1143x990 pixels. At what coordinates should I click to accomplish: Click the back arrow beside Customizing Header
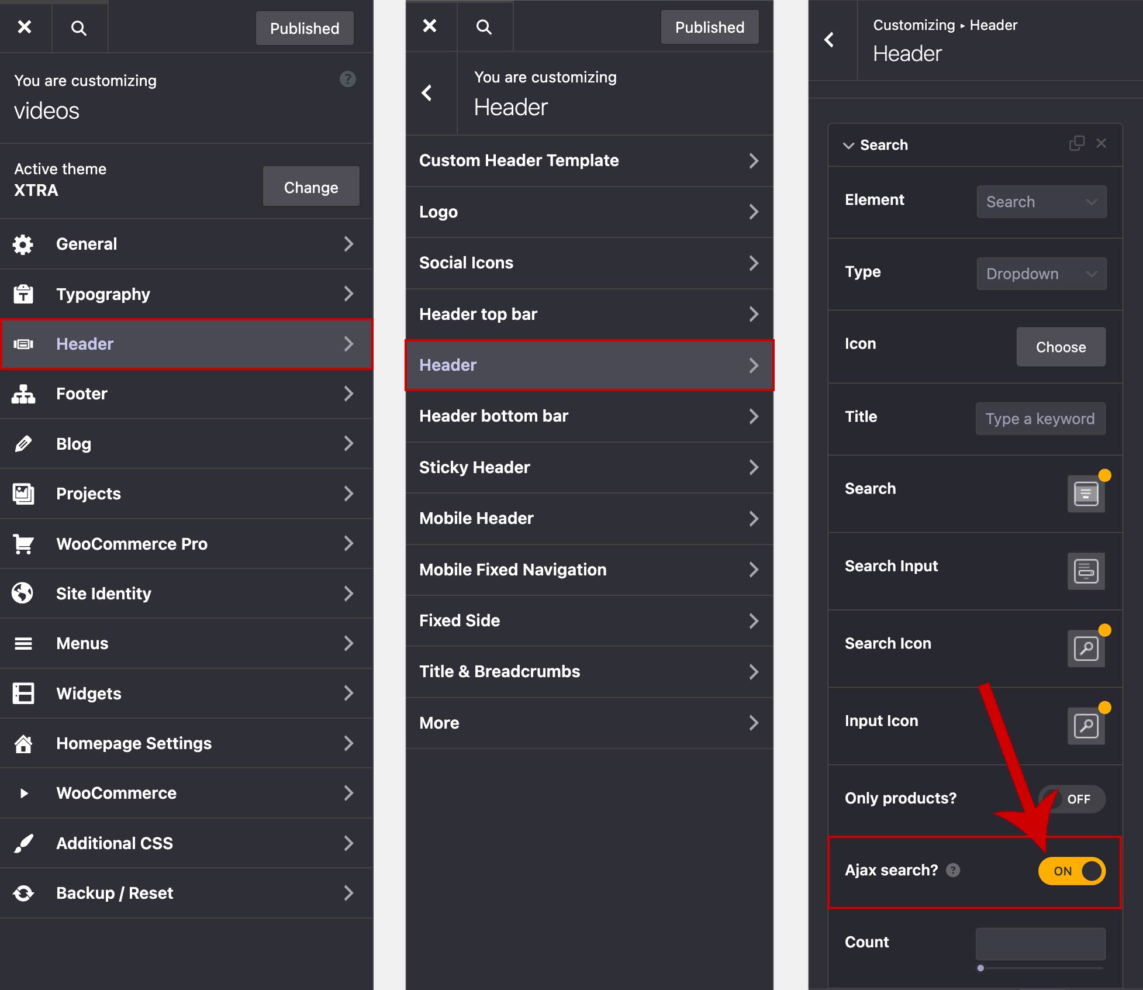829,40
